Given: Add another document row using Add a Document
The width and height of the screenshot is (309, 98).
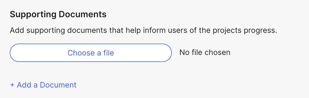Looking at the screenshot, I should (x=43, y=85).
